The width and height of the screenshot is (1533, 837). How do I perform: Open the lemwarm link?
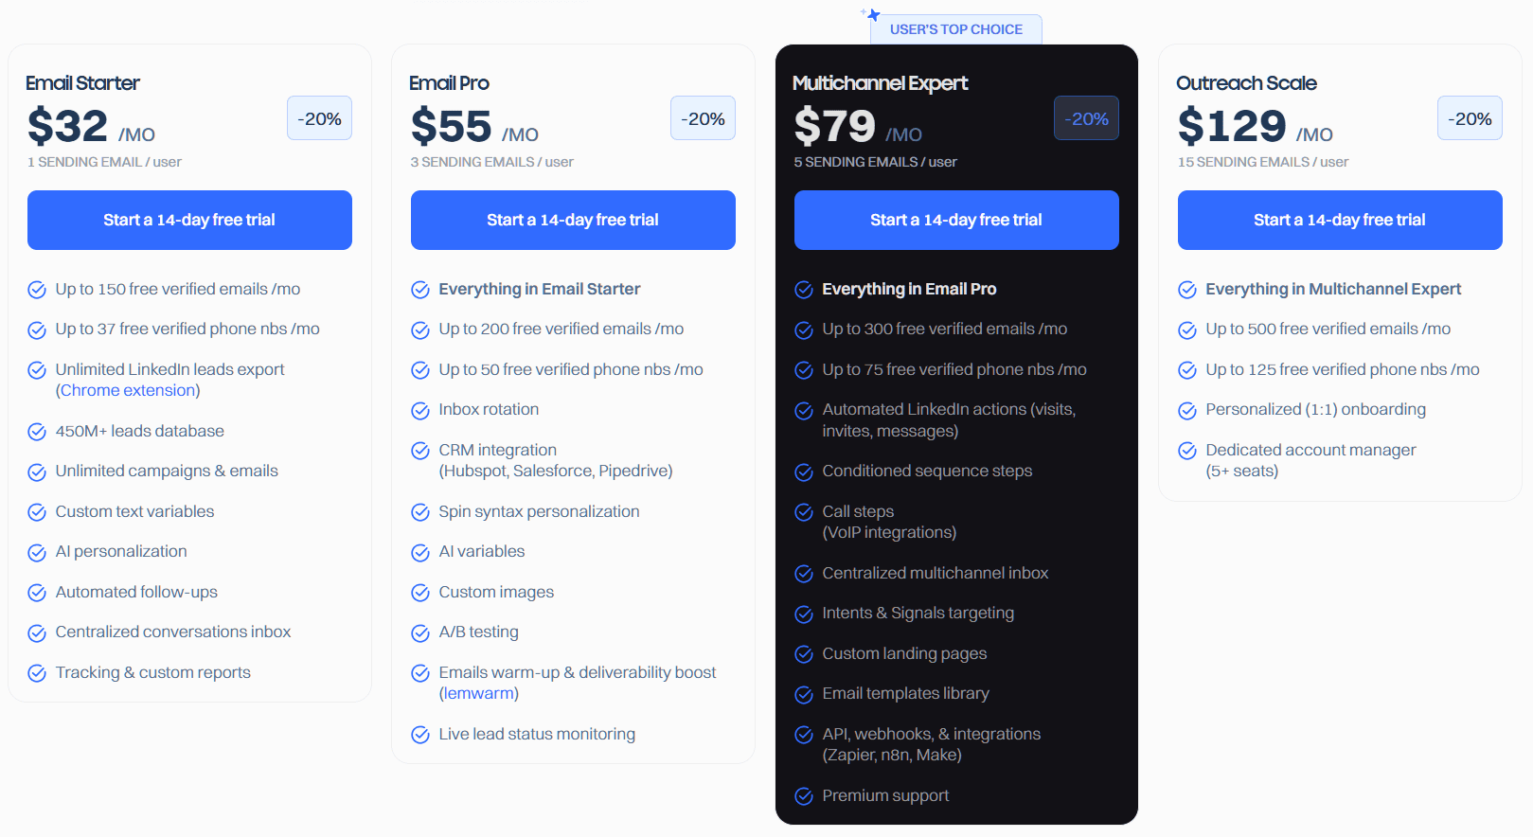click(x=479, y=693)
